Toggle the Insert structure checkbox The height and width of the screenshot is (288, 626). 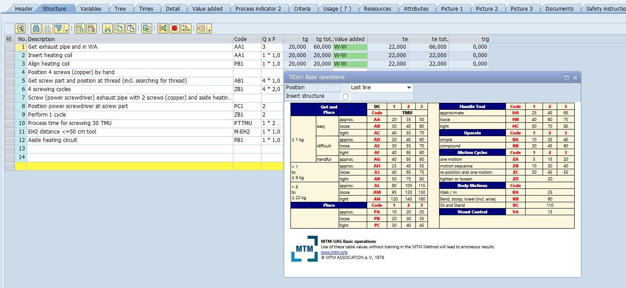tap(345, 96)
